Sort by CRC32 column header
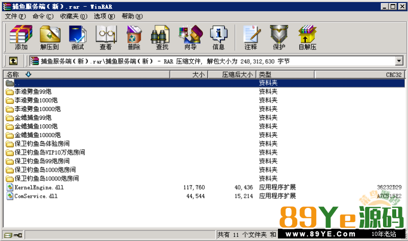 point(360,74)
